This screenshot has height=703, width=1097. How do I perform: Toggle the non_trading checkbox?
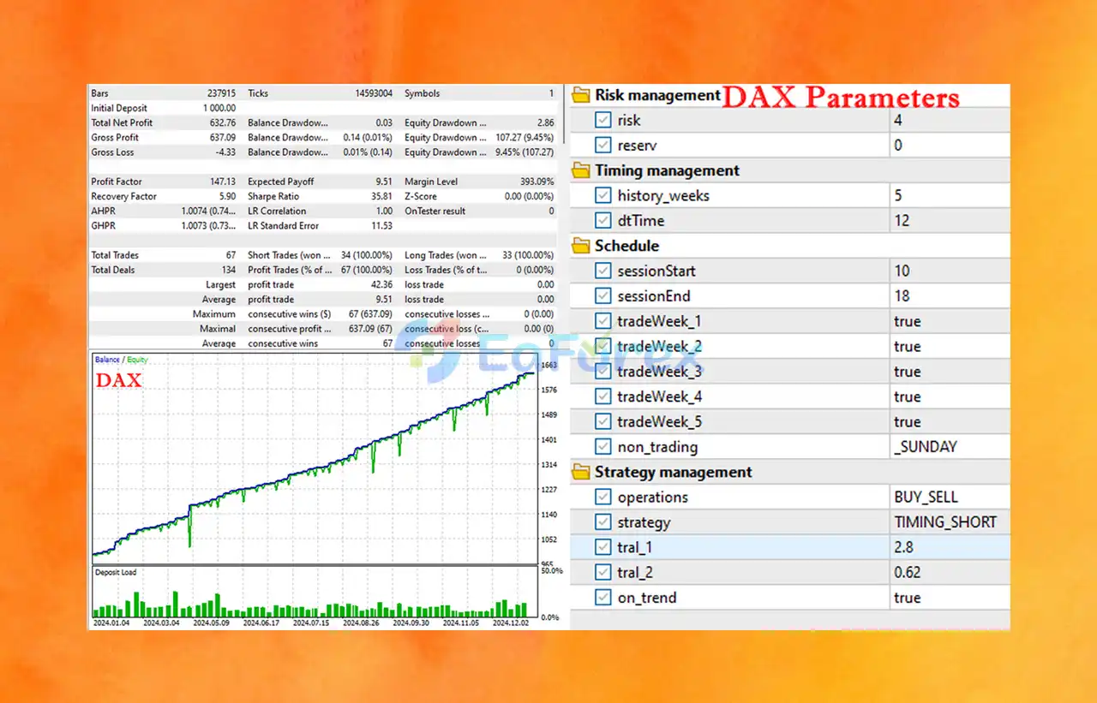603,447
